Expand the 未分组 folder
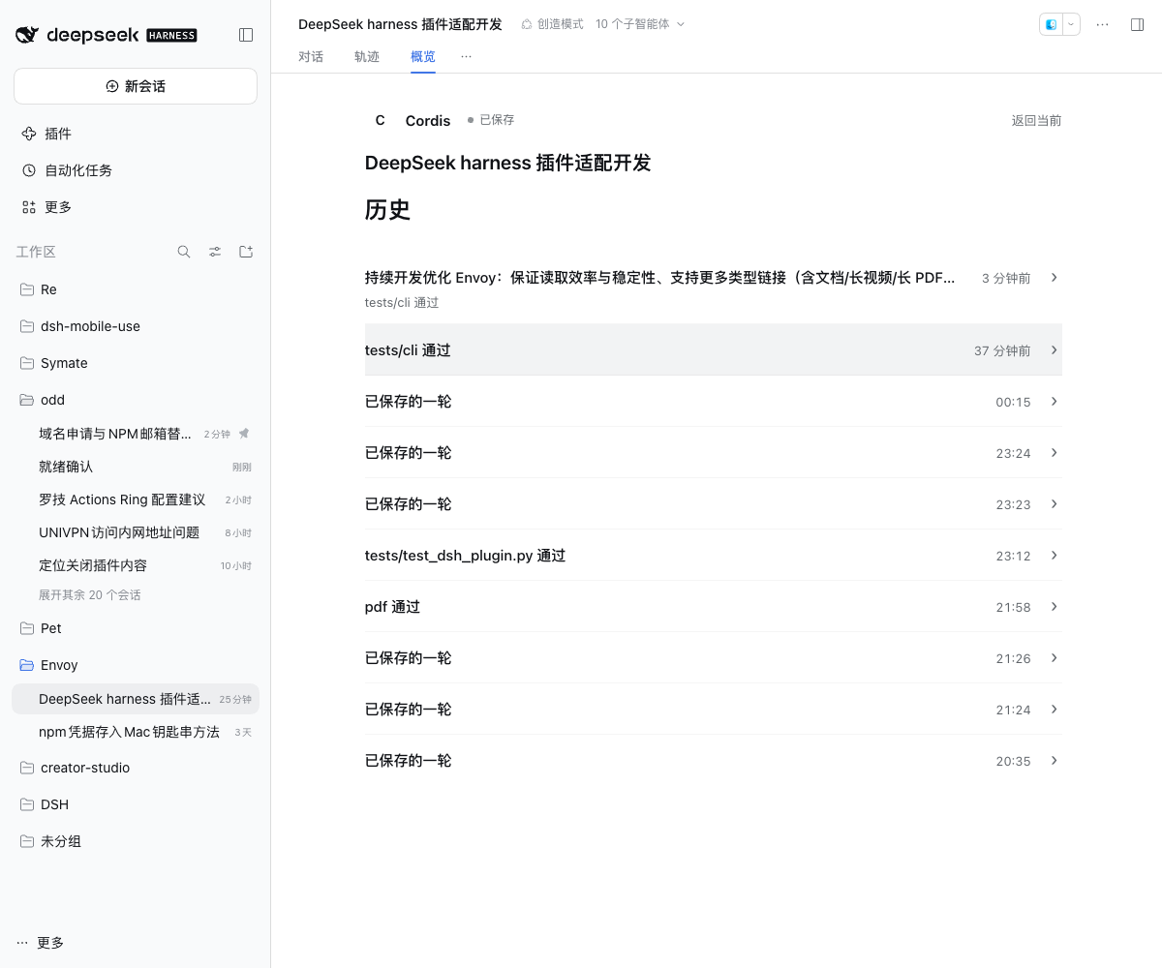 136,841
